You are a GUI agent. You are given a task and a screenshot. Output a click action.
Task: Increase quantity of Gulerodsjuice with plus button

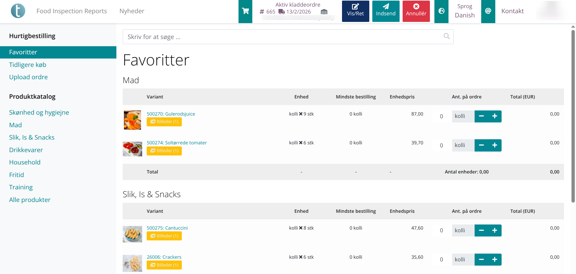coord(495,116)
